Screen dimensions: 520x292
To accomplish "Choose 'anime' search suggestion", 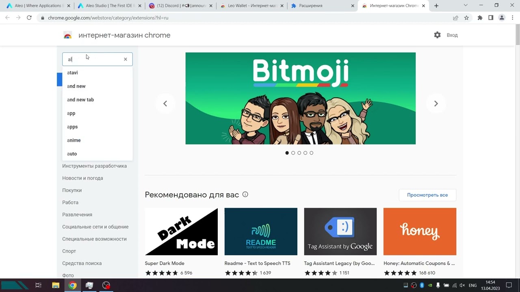I will 97,140.
